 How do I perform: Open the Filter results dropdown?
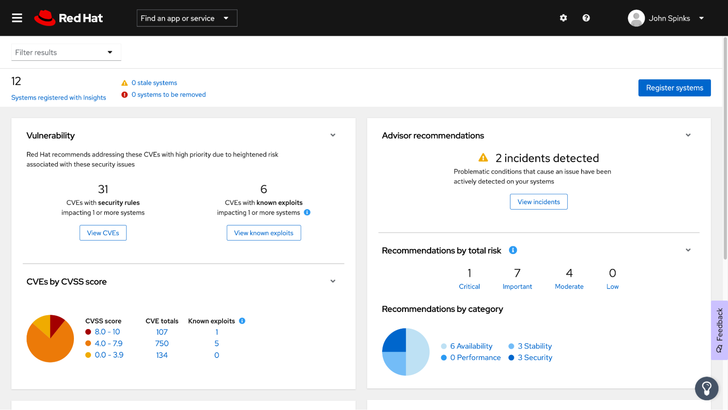click(x=66, y=52)
